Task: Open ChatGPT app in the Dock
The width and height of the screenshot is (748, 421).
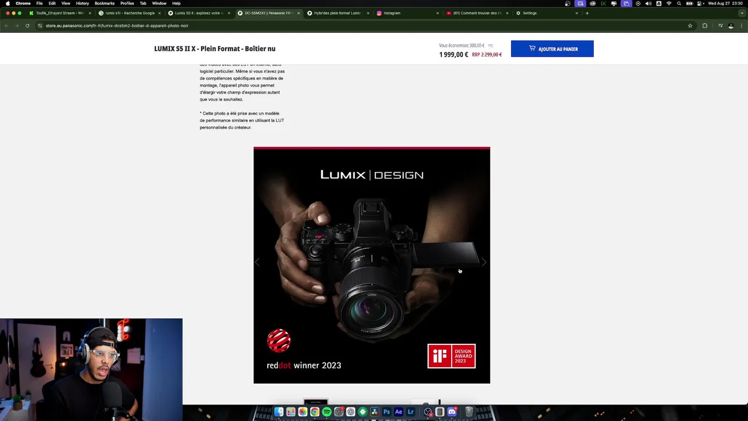Action: click(x=351, y=412)
